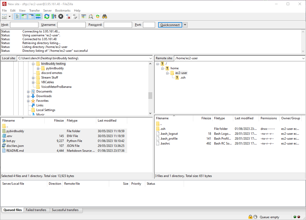The image size is (306, 220).
Task: Expand the VBCables folder
Action: coord(33,83)
